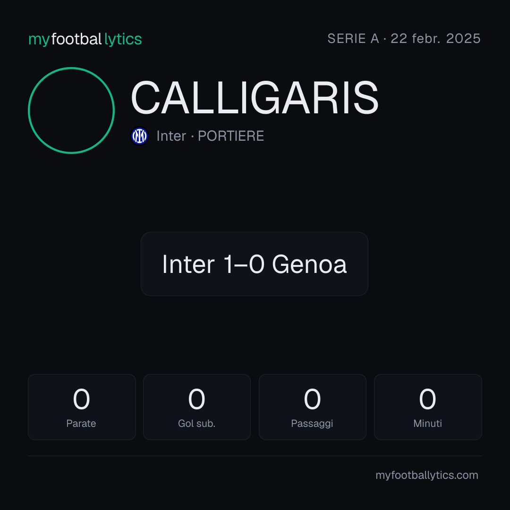Click the Inter club crest icon
510x510 pixels.
tap(139, 136)
